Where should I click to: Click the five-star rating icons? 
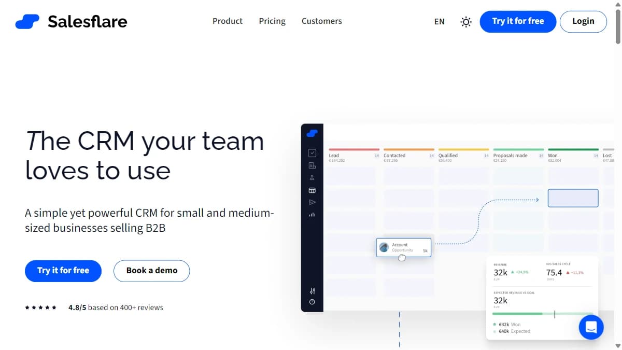click(40, 307)
